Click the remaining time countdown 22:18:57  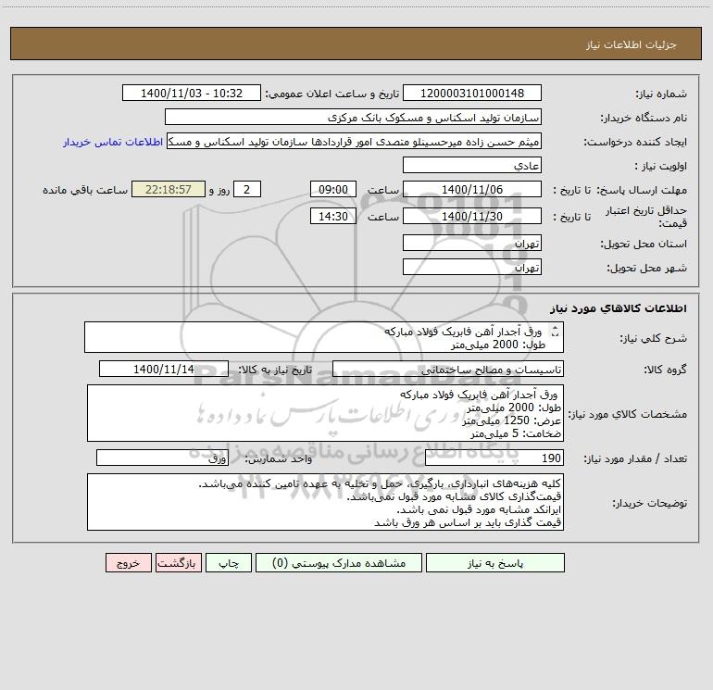[169, 189]
